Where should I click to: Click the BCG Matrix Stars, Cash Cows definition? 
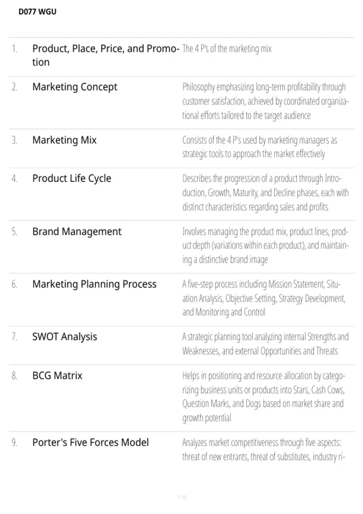(263, 397)
